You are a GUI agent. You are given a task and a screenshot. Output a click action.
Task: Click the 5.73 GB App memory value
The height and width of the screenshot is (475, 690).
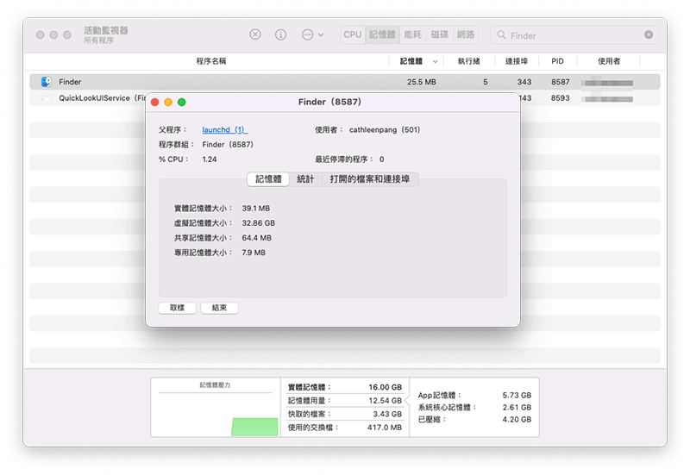pos(517,396)
